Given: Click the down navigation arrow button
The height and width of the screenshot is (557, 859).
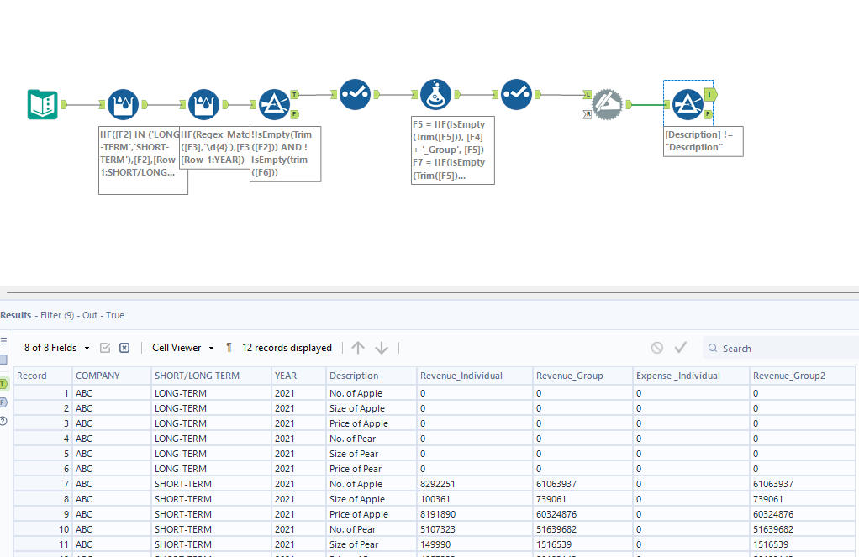Looking at the screenshot, I should tap(382, 347).
